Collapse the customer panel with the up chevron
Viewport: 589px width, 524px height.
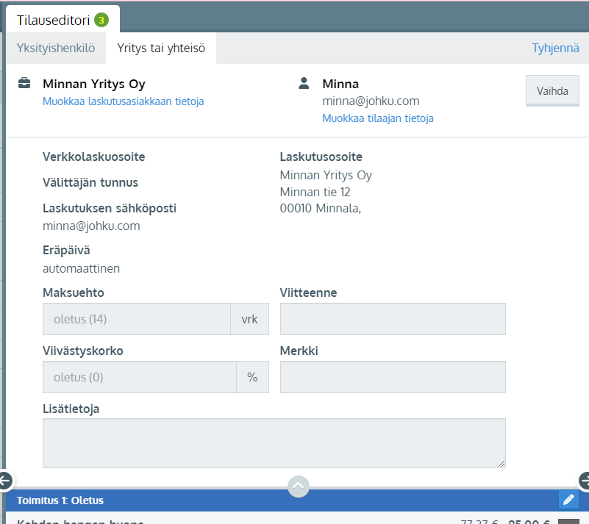[x=298, y=486]
